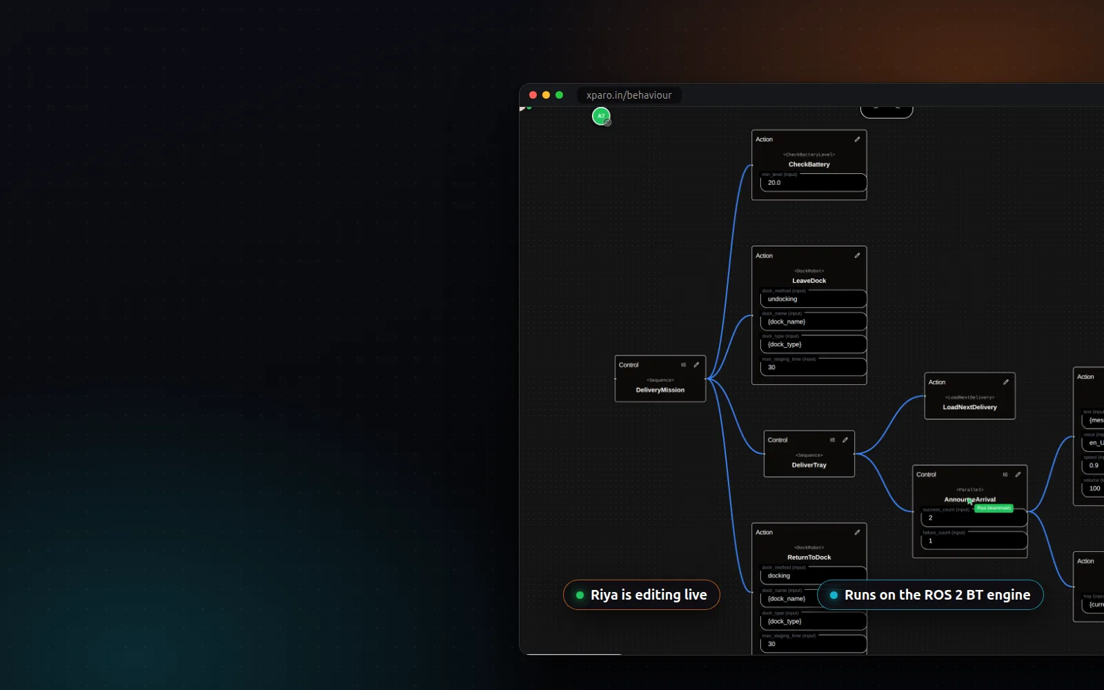1104x690 pixels.
Task: Open the DeliveryMission node's edit pencil
Action: click(696, 365)
